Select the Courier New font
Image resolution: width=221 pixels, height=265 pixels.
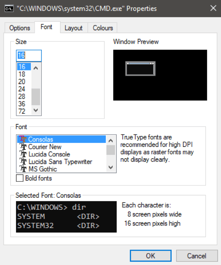[x=61, y=147]
